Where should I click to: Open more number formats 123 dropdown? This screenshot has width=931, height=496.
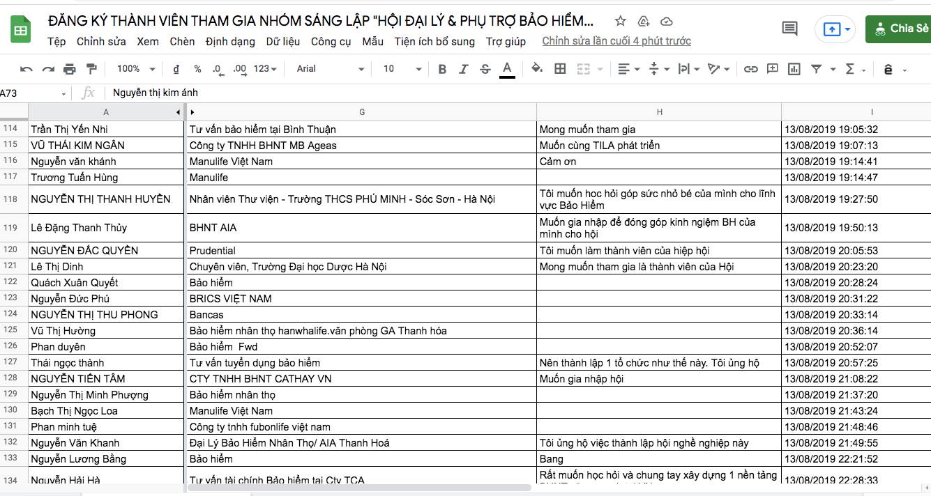coord(265,69)
